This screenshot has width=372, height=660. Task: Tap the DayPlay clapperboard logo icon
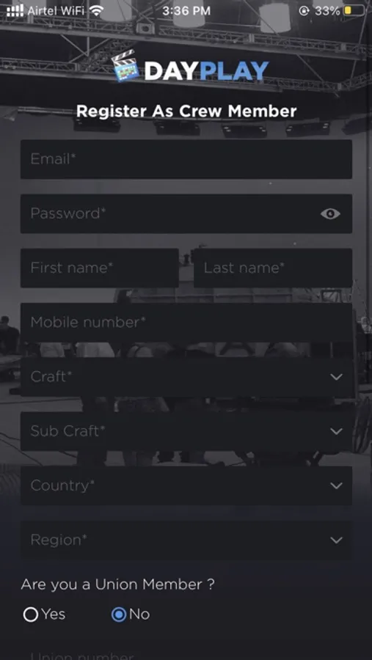[125, 66]
